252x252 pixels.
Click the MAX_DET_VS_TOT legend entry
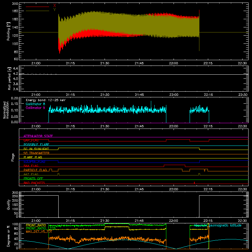coord(39,232)
